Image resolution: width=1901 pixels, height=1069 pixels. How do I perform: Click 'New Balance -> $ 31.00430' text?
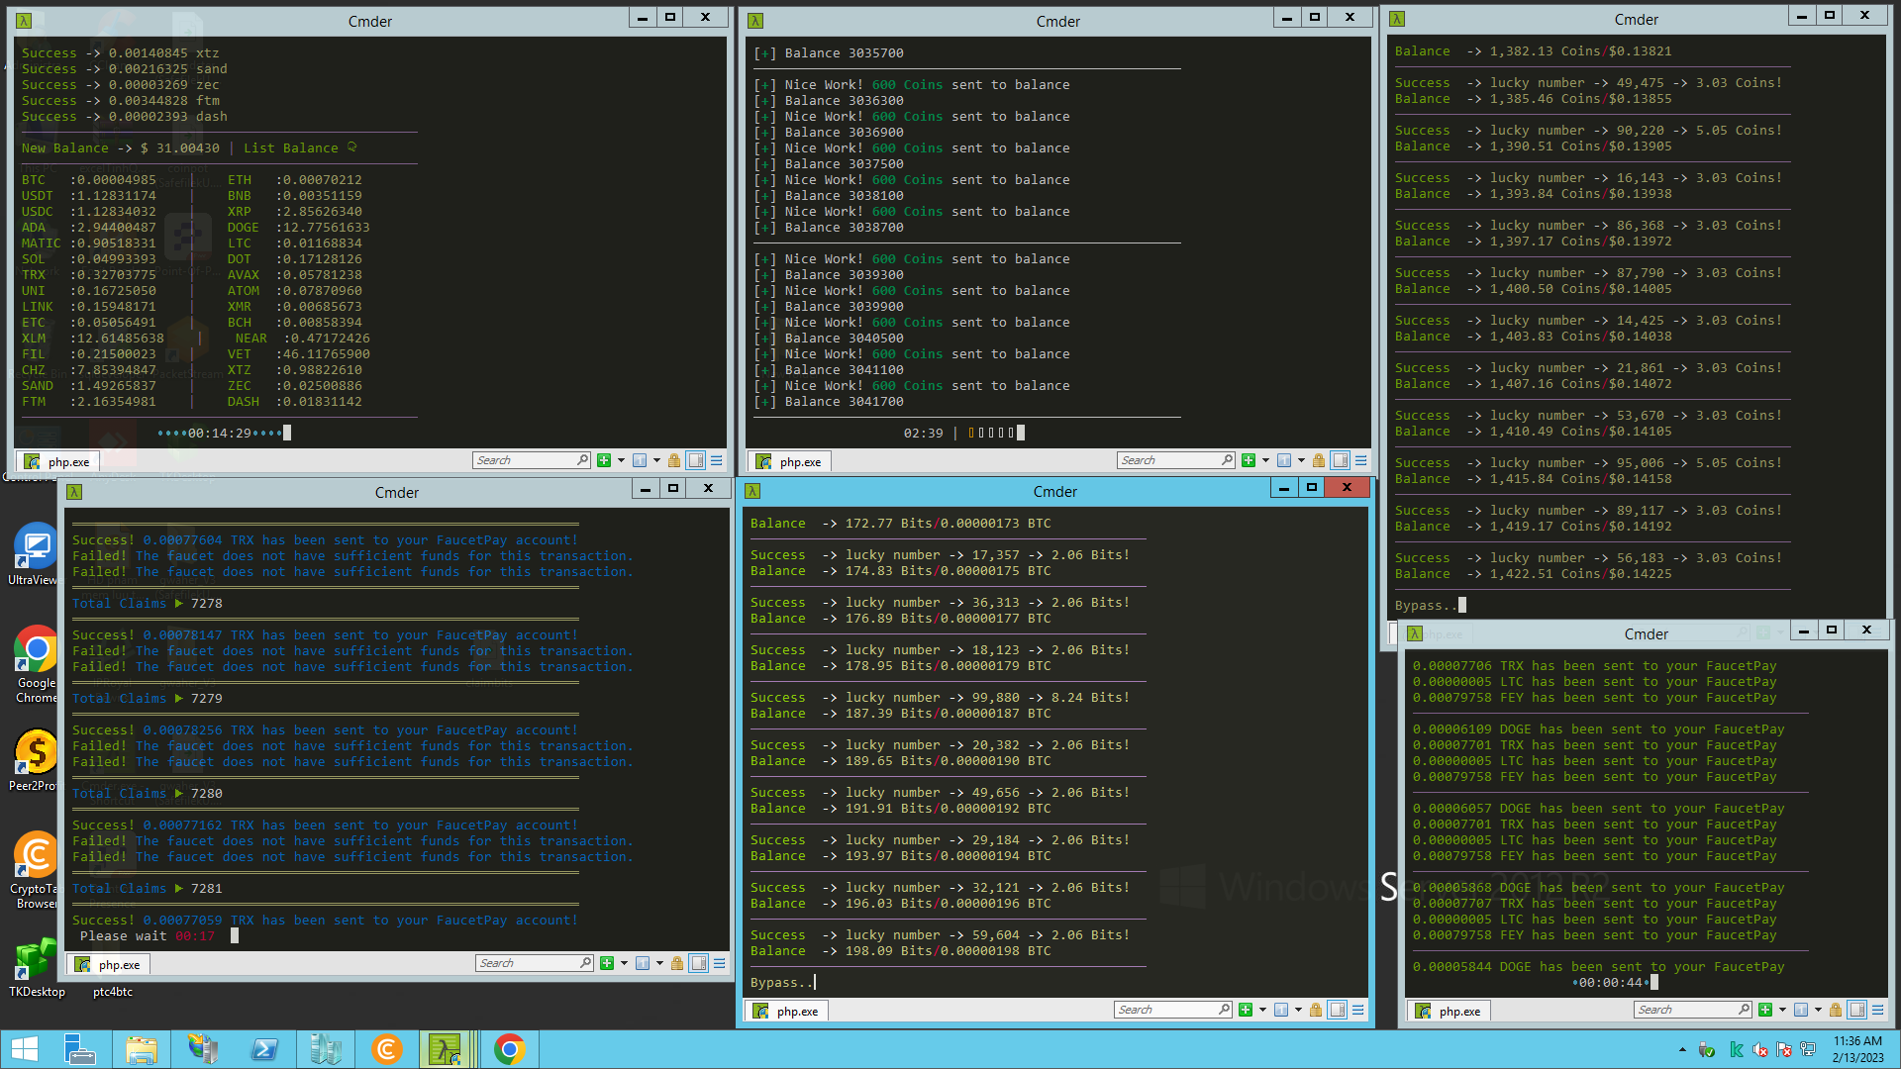point(121,147)
